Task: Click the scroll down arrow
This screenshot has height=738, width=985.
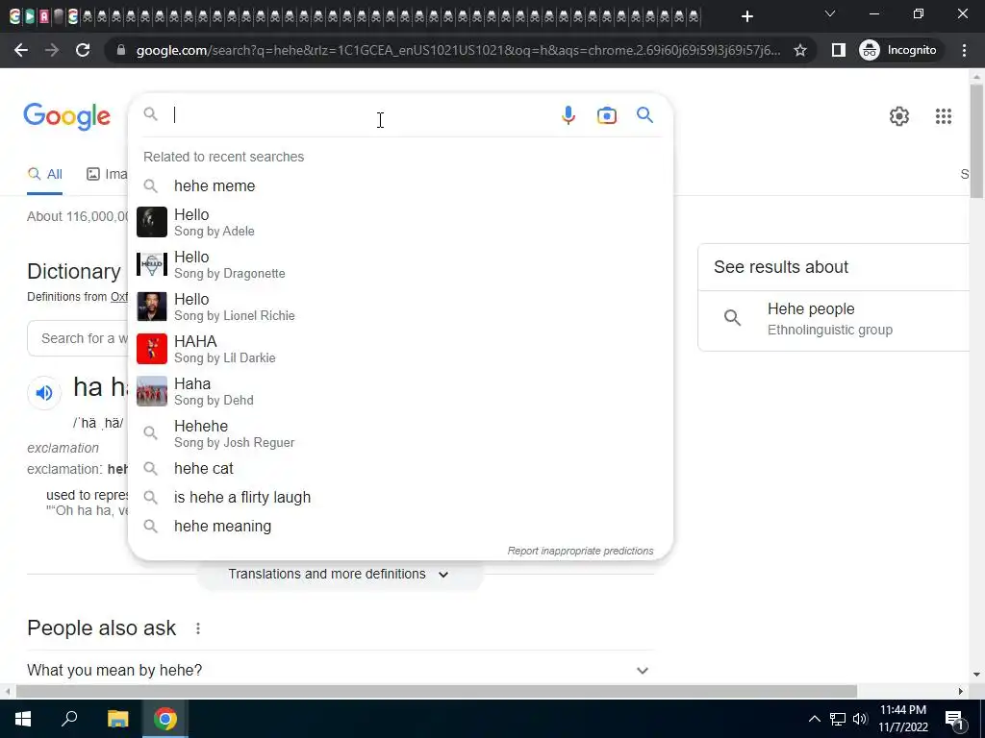Action: pos(976,675)
